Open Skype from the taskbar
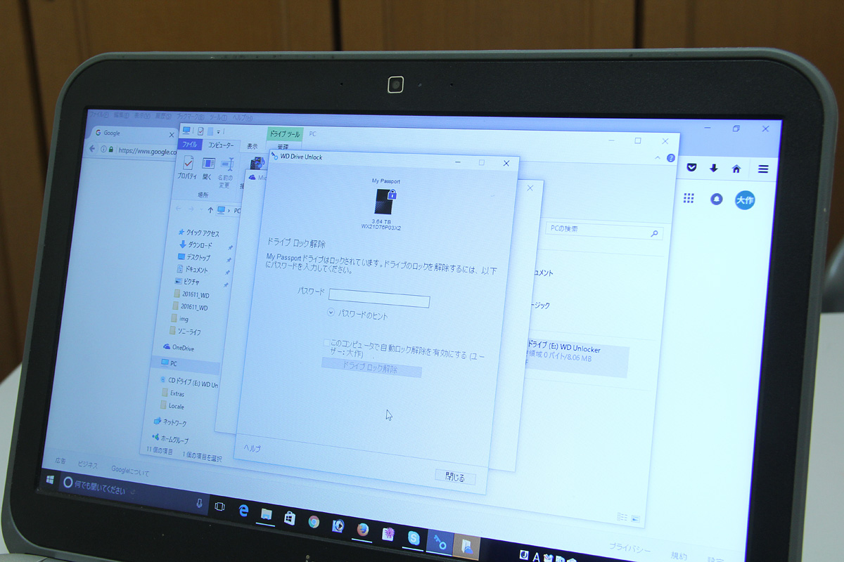844x562 pixels. 413,537
